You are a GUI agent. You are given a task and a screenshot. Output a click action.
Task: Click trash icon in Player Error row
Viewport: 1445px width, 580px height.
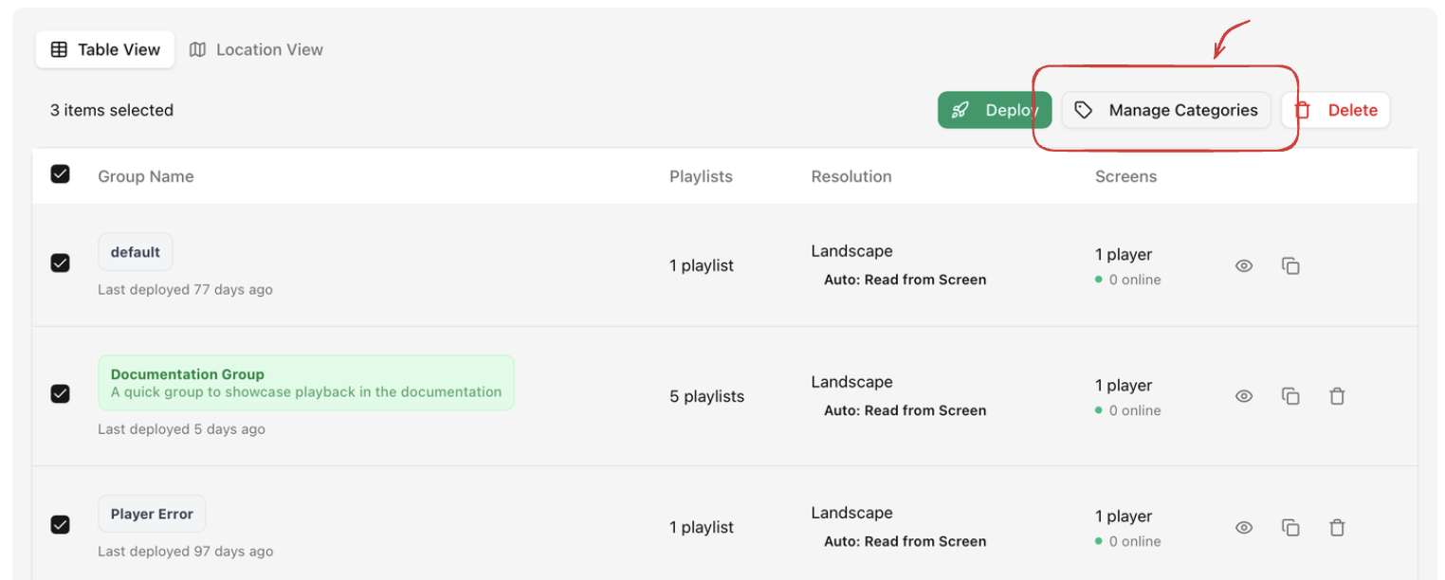1337,528
